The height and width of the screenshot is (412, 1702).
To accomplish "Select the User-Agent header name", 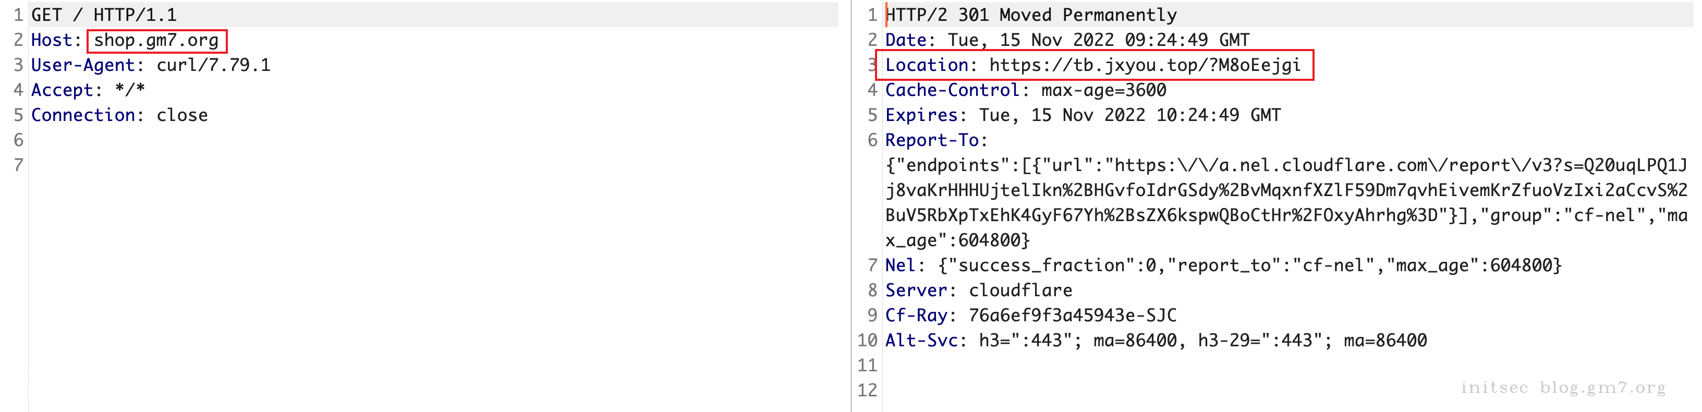I will (82, 65).
